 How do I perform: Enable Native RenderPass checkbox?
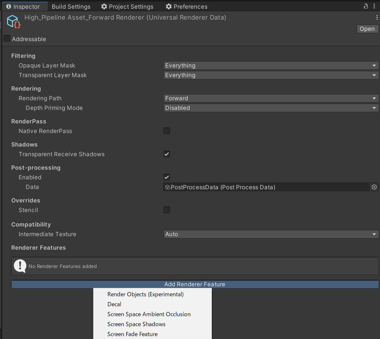(167, 131)
